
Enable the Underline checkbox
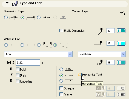[x=18, y=81]
